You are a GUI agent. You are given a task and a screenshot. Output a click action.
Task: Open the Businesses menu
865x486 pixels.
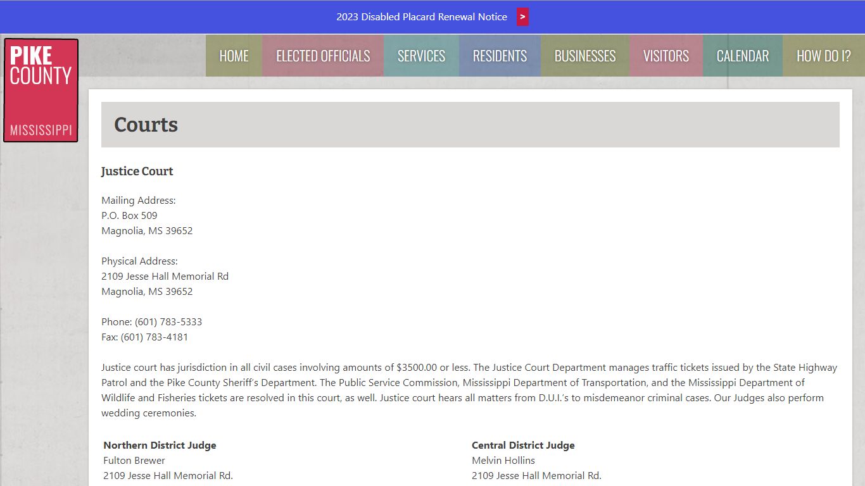585,56
